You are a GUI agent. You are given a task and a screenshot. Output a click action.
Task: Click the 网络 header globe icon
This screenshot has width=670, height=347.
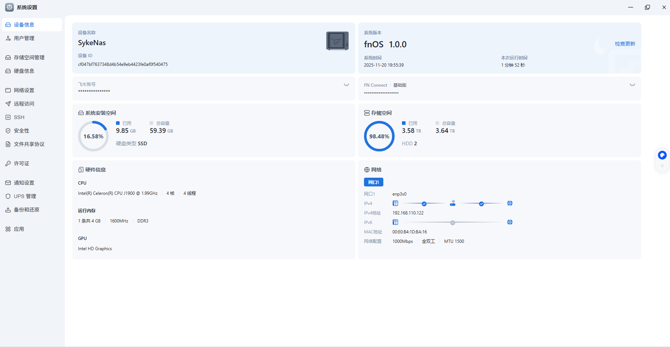point(367,170)
